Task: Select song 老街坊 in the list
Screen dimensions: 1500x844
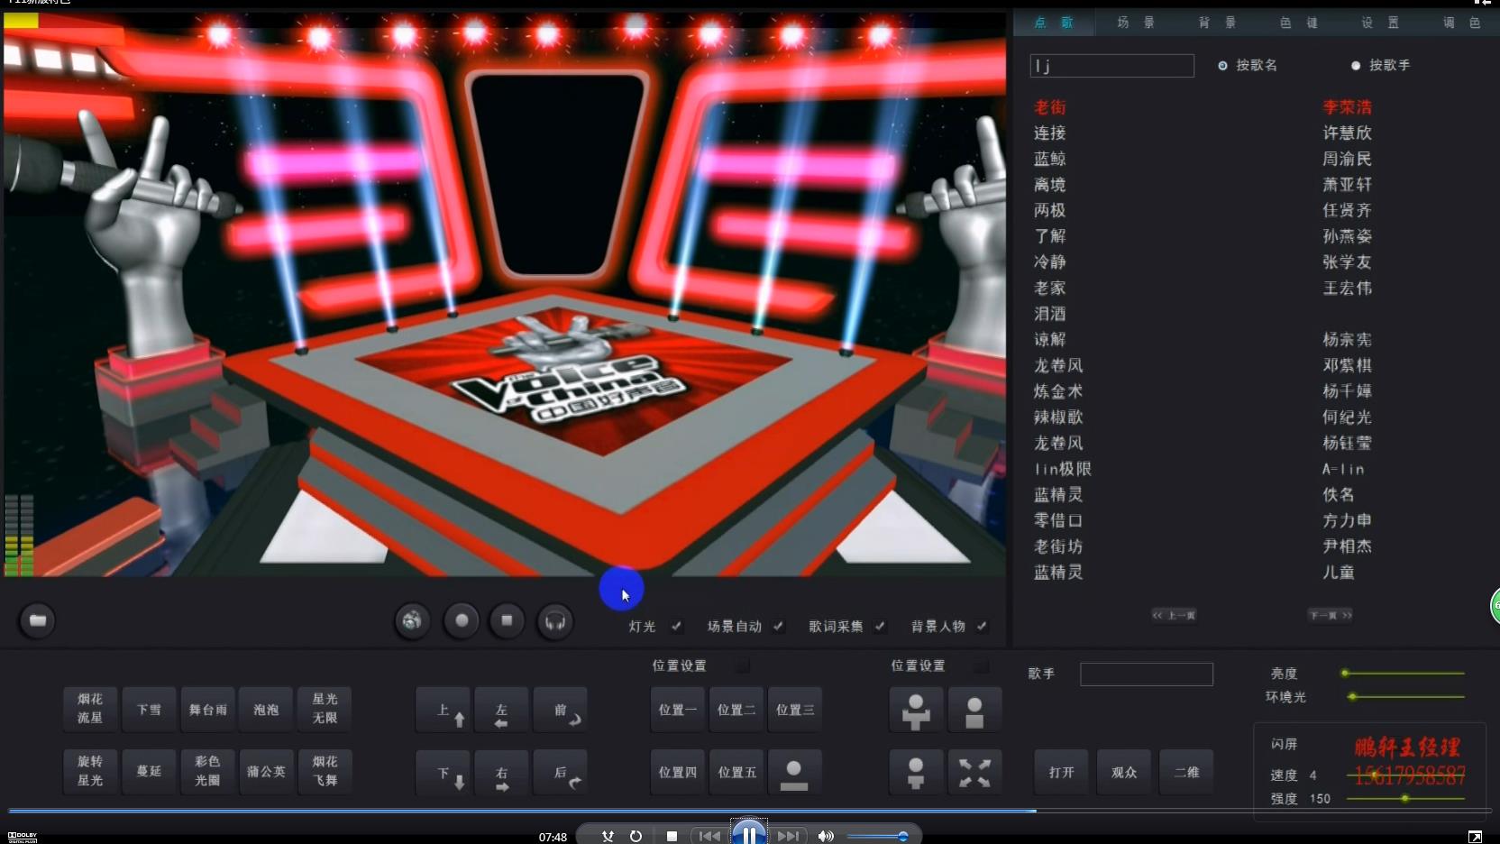Action: point(1058,546)
